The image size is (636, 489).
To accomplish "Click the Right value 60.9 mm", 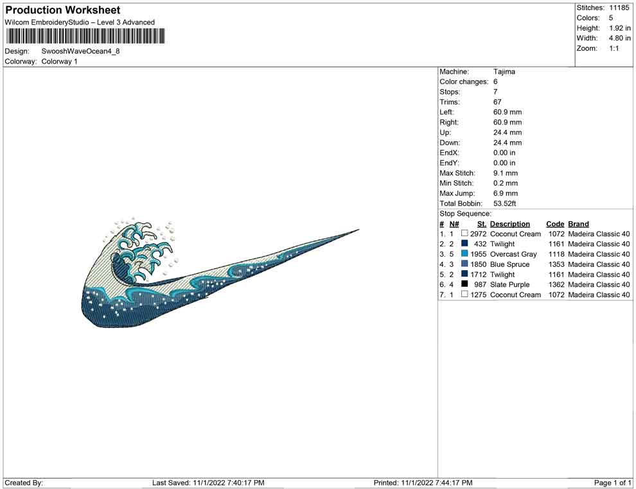I will (x=508, y=123).
